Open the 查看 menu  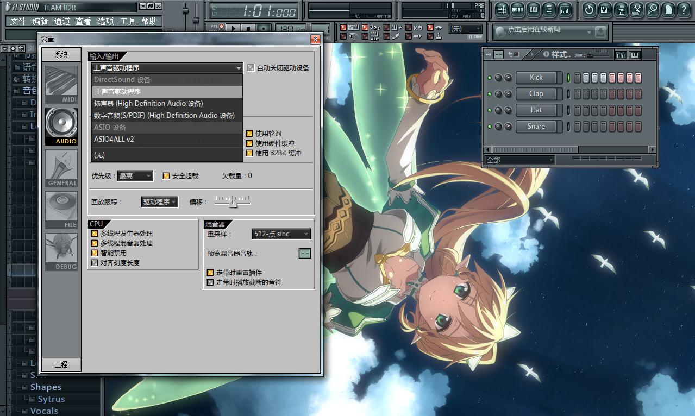[84, 21]
